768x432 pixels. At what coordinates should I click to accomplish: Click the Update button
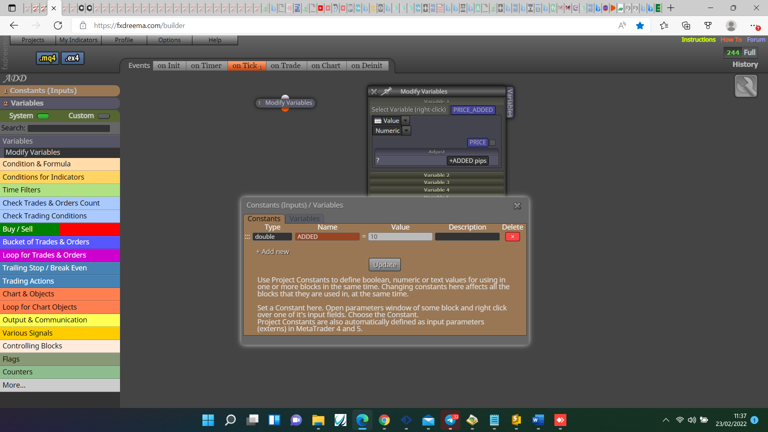(x=385, y=265)
